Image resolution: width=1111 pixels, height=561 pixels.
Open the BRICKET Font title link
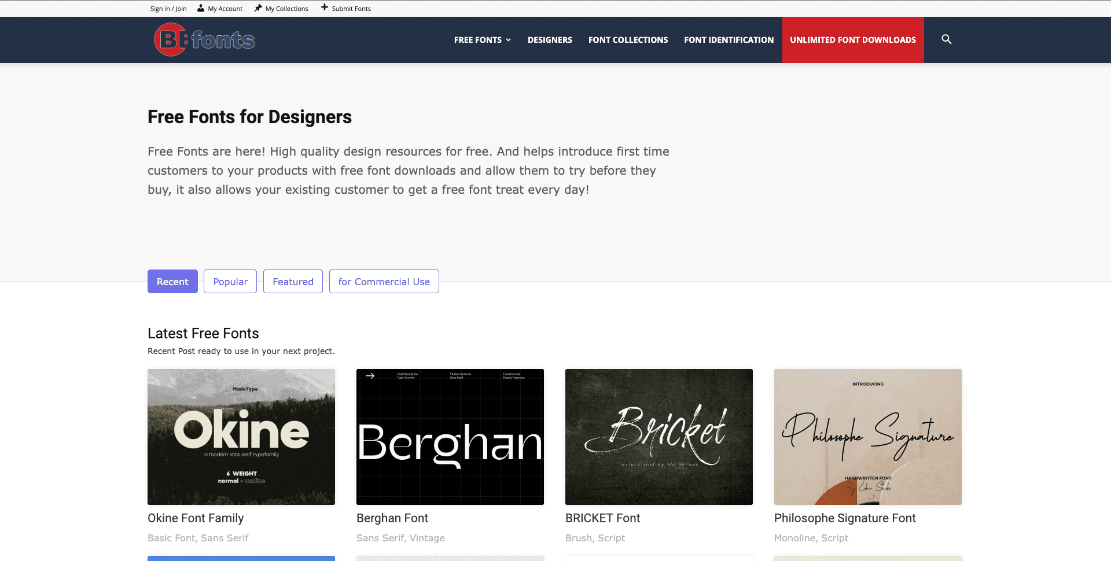click(x=602, y=518)
